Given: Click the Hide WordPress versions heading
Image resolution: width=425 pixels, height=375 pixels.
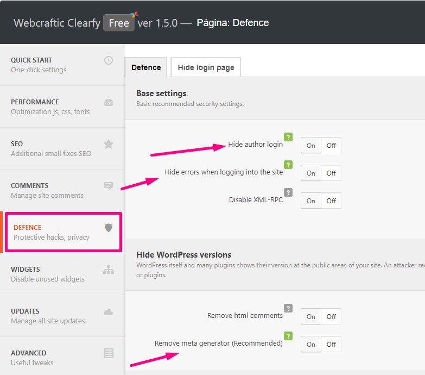Looking at the screenshot, I should [x=184, y=255].
